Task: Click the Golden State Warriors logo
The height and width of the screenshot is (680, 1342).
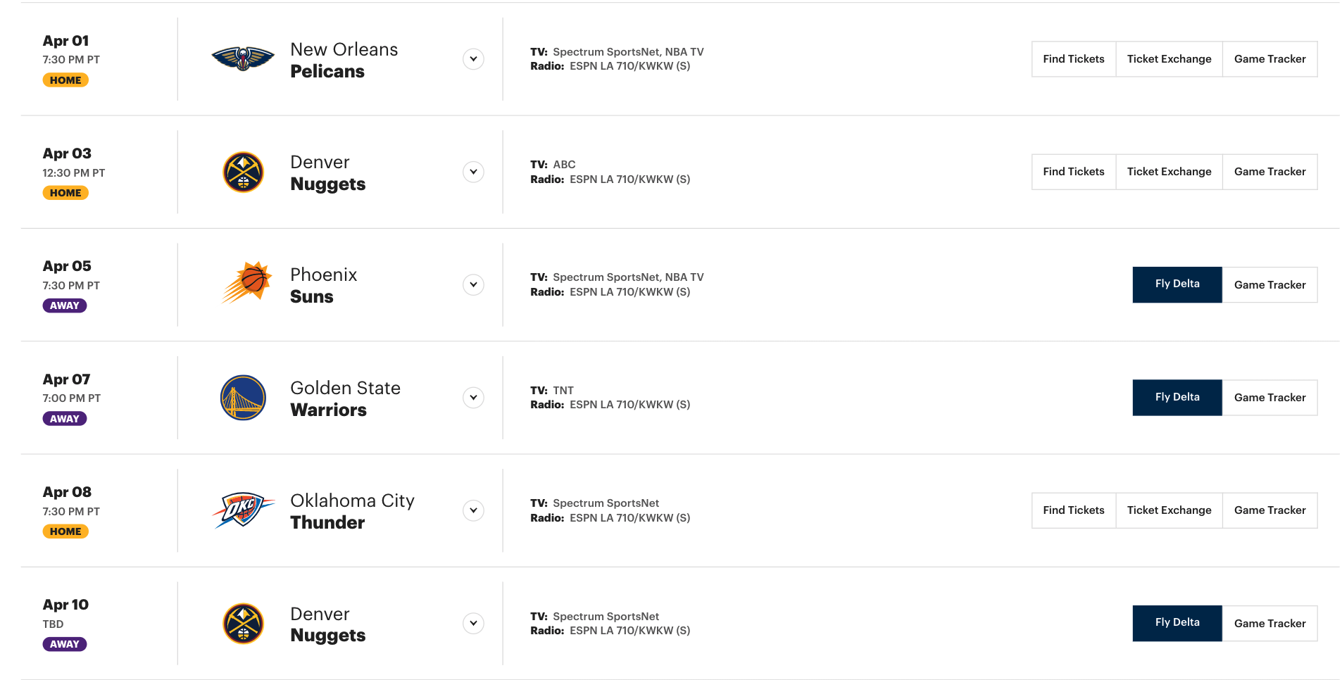Action: point(243,398)
